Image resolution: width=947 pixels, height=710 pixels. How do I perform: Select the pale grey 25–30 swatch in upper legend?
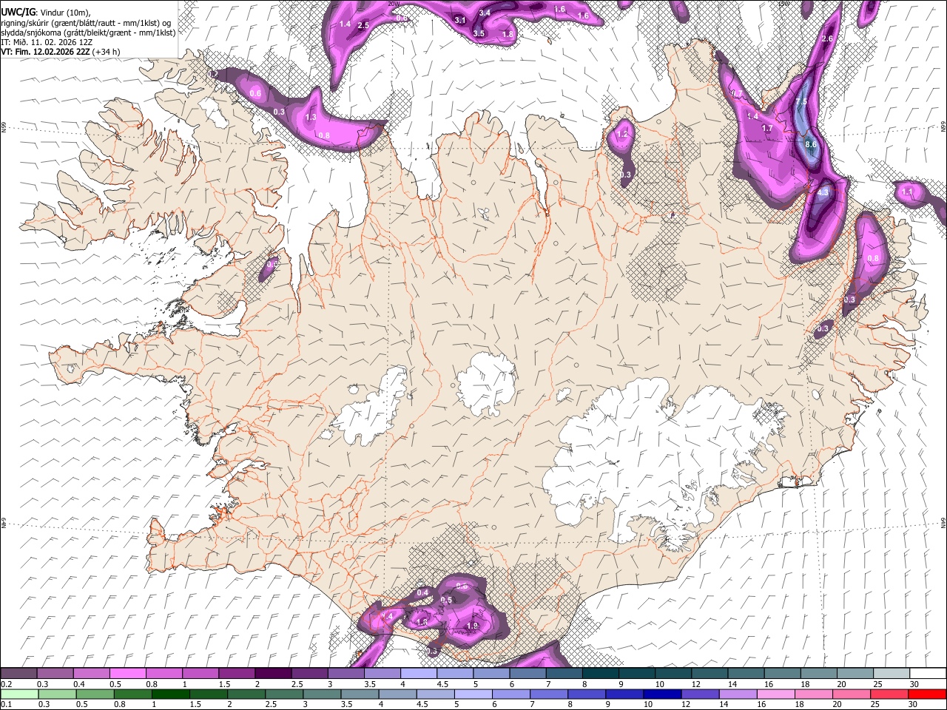point(890,673)
